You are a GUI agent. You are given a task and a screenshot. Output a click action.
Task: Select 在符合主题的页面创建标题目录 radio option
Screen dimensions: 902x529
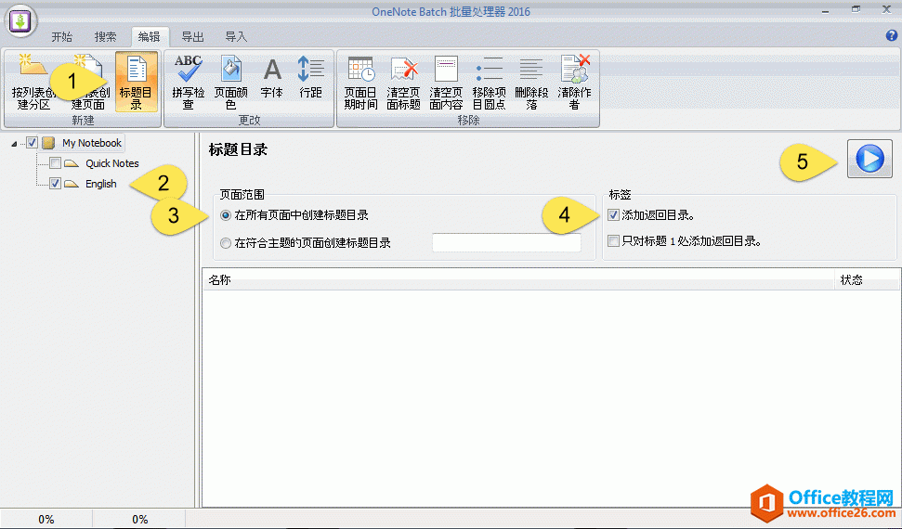point(226,243)
